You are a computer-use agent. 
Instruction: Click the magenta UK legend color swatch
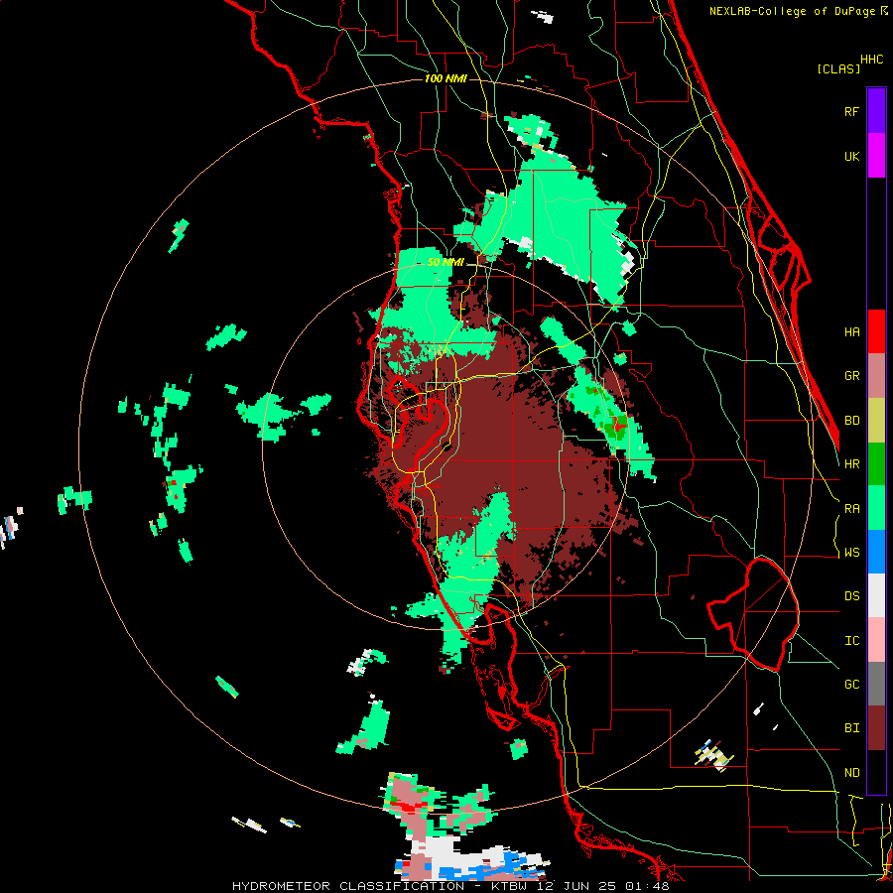[x=876, y=156]
